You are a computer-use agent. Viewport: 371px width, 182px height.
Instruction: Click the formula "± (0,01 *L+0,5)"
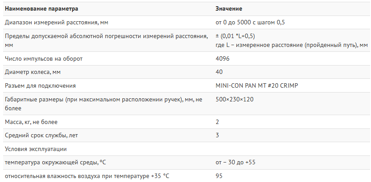pos(235,36)
